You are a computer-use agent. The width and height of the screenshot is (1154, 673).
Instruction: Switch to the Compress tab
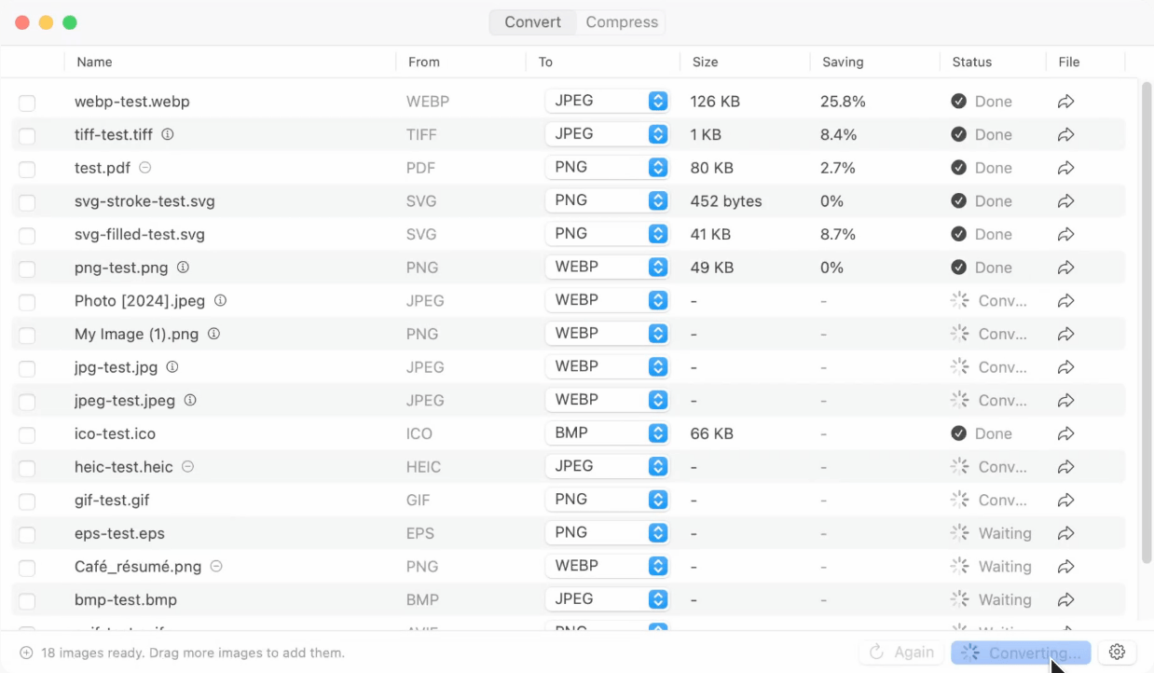point(622,22)
